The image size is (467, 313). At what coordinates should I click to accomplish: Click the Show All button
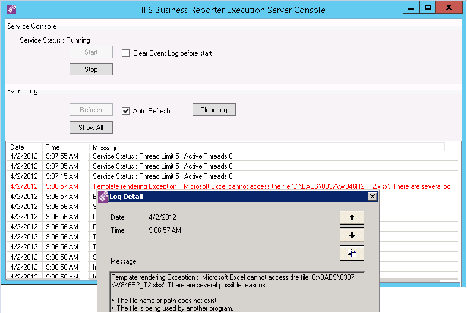(91, 128)
